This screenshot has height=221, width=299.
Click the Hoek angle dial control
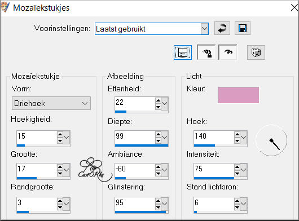point(271,140)
